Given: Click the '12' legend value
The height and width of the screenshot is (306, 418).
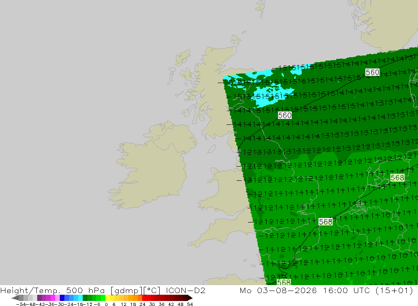Looking at the screenshot, I should tap(123, 304).
